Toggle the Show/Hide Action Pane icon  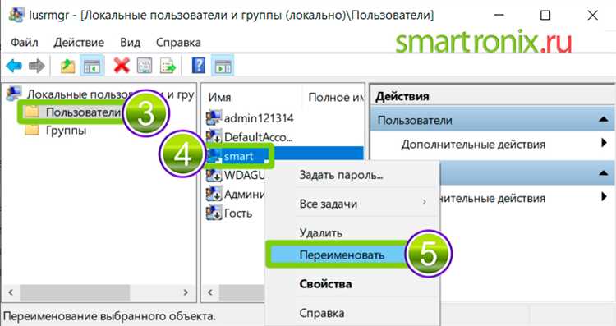click(223, 66)
